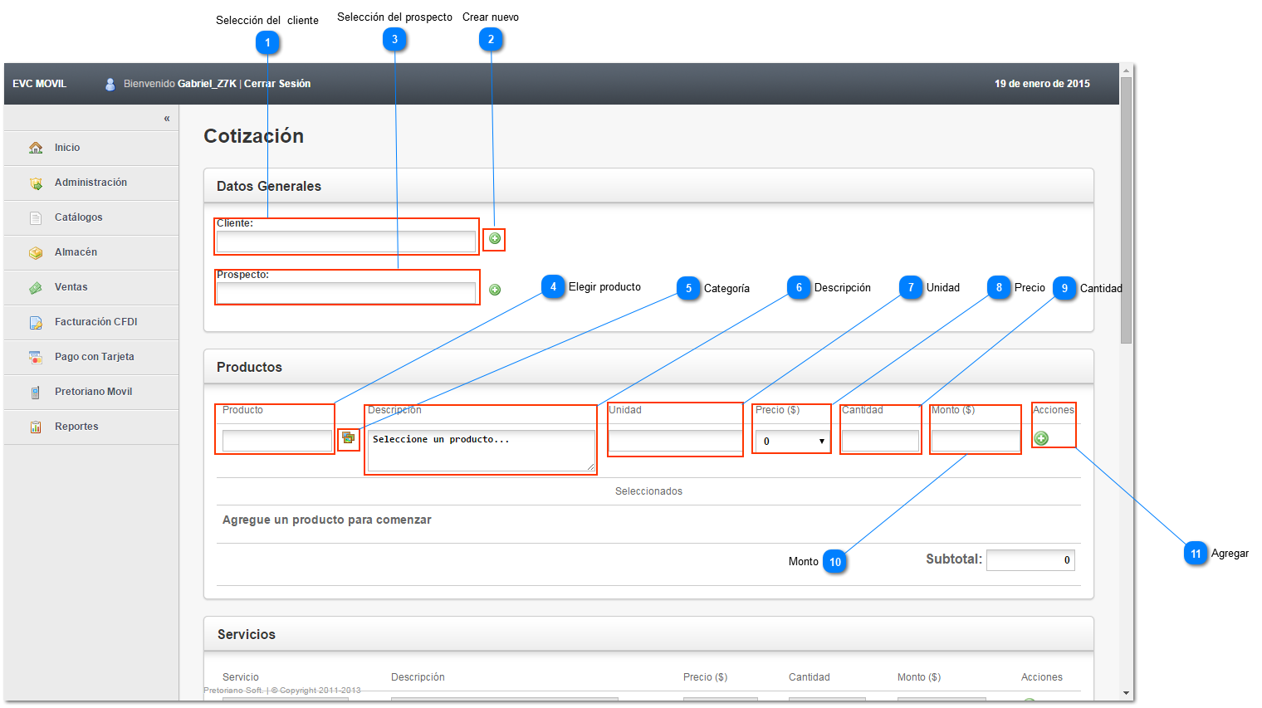Click text Agregue un producto para comenzar
This screenshot has width=1262, height=708.
(x=327, y=520)
